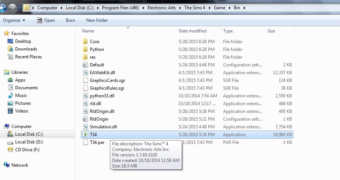The image size is (340, 180).
Task: Click the python33.dll file icon
Action: [85, 96]
